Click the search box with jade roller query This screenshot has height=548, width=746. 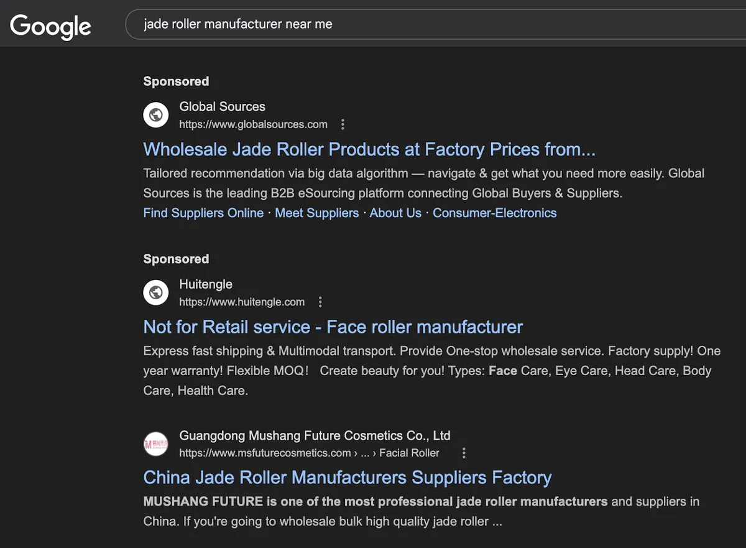pyautogui.click(x=435, y=24)
